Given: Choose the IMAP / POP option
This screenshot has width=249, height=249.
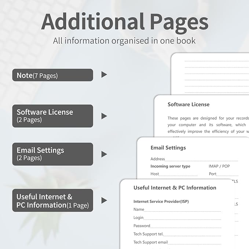Looking at the screenshot, I should 219,166.
